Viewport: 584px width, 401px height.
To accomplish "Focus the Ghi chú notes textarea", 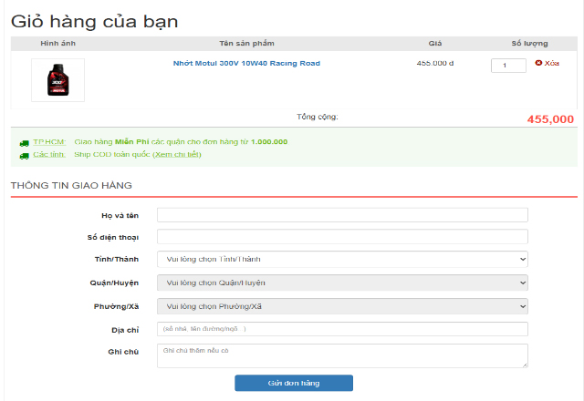I will click(x=342, y=355).
